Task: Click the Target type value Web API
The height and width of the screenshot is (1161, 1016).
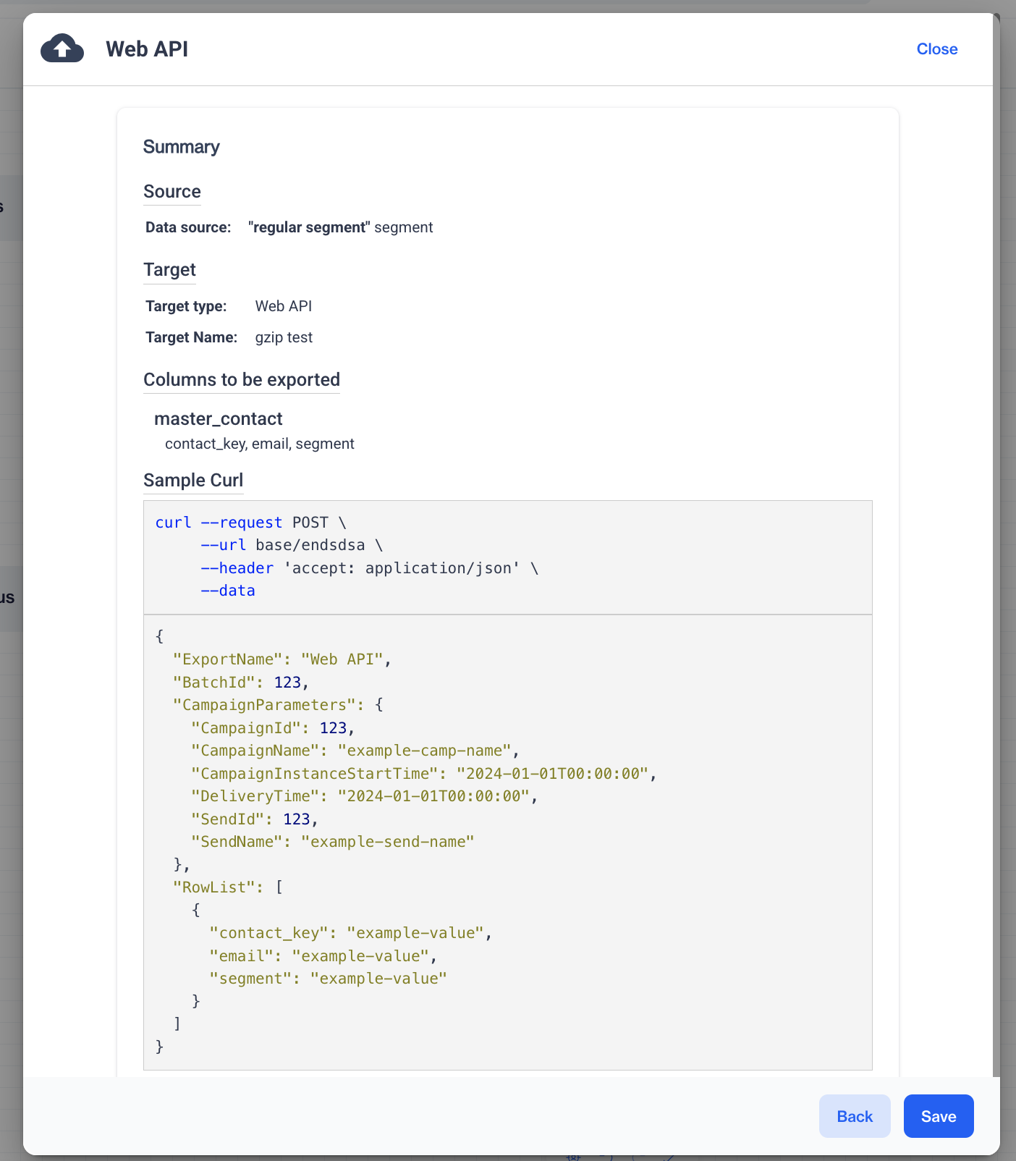Action: 284,306
